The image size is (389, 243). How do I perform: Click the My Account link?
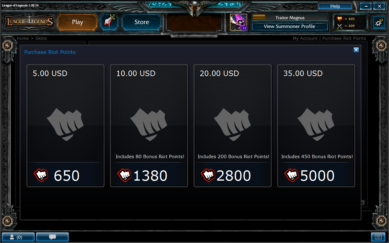pyautogui.click(x=305, y=38)
